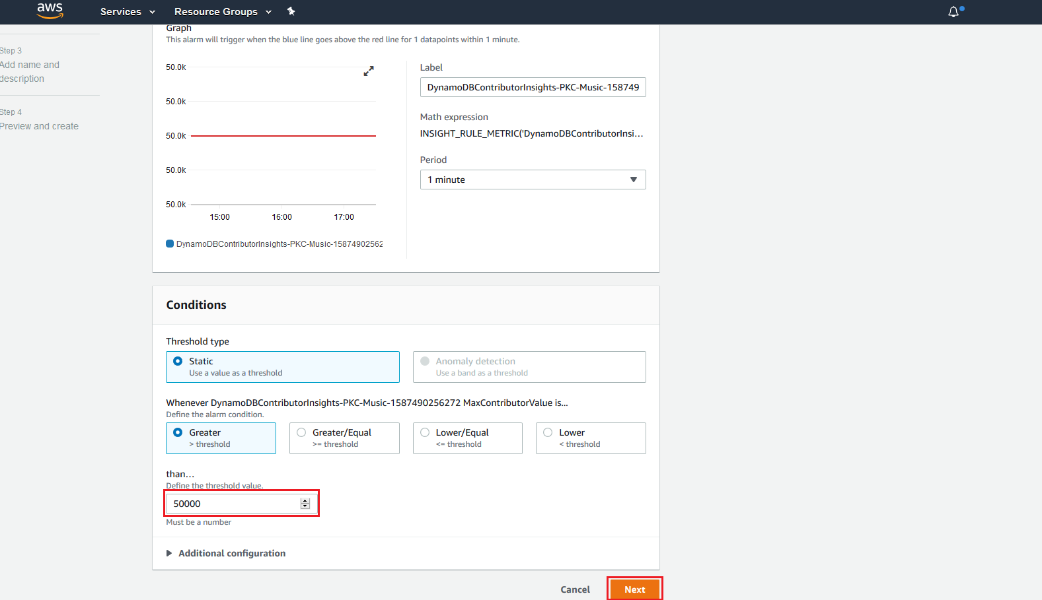Click the Label text field
The image size is (1042, 600).
(x=533, y=87)
